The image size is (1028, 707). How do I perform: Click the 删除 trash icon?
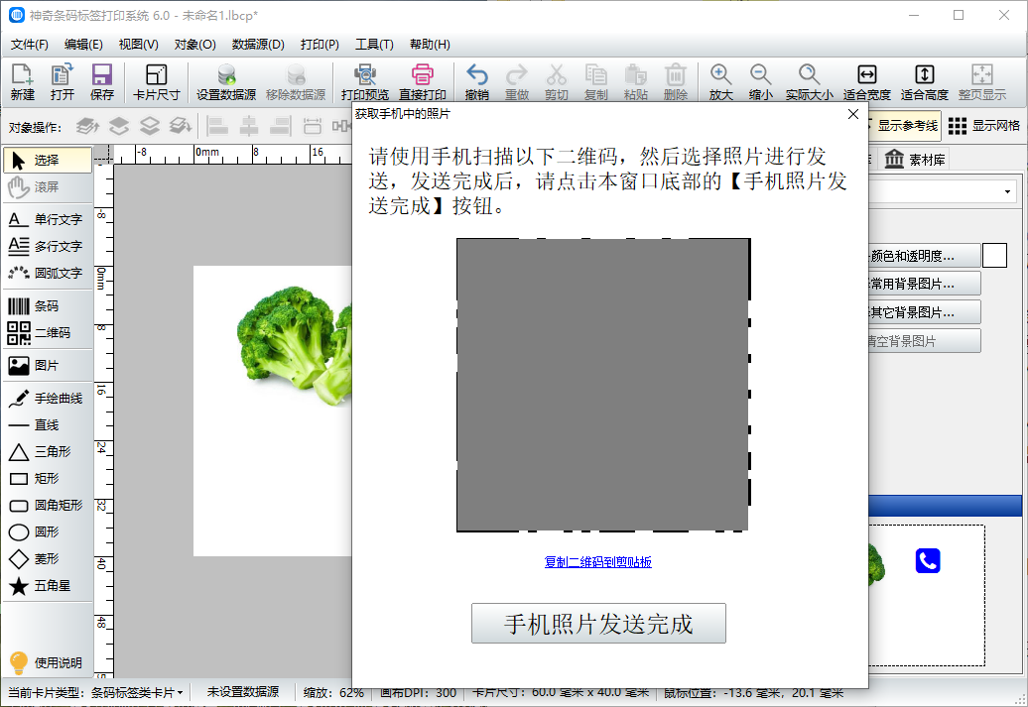pos(676,82)
